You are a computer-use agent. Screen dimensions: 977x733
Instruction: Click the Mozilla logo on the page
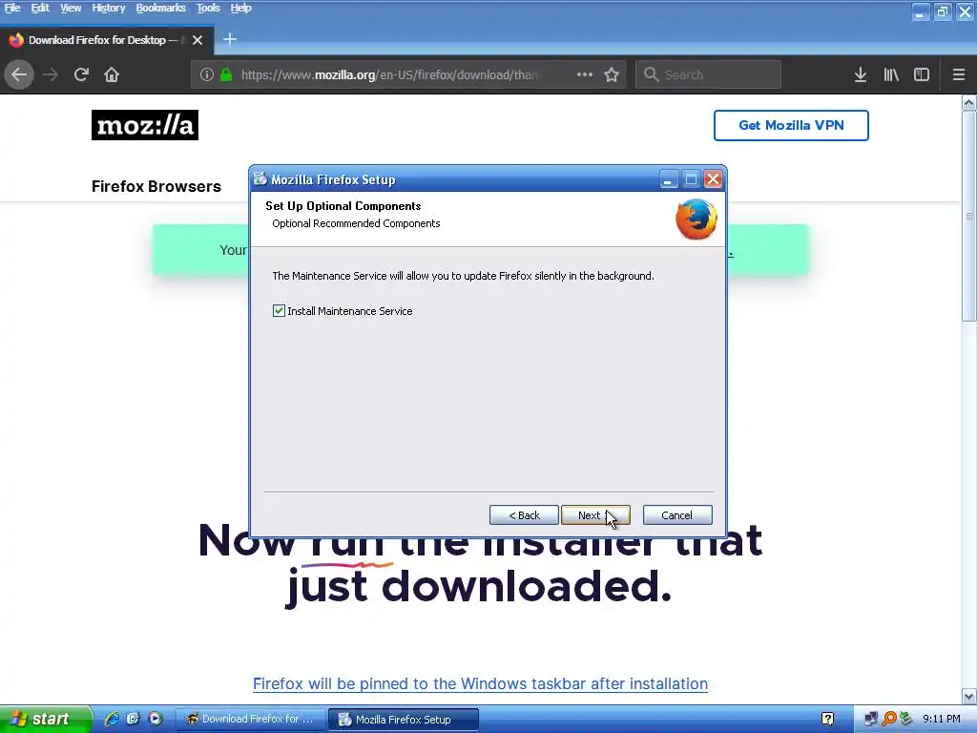point(145,125)
